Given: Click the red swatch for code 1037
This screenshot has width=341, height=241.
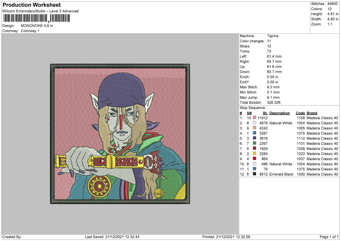Looking at the screenshot, I should click(x=254, y=159).
